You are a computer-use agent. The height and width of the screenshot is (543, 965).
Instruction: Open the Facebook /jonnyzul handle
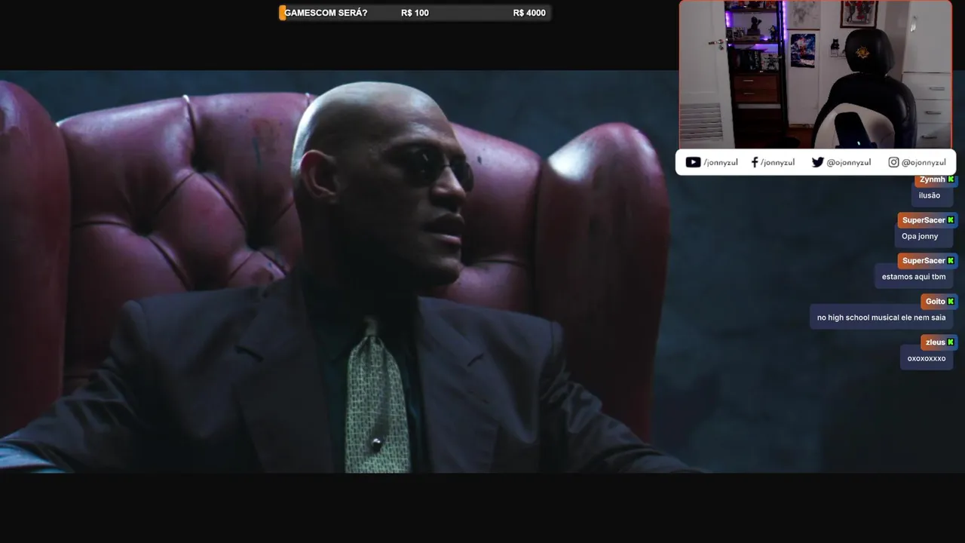(x=777, y=162)
